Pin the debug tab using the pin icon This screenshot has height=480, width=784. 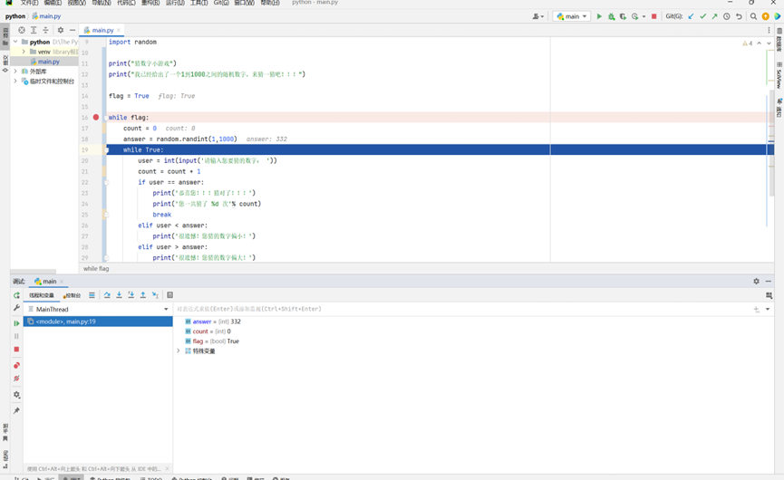tap(16, 410)
